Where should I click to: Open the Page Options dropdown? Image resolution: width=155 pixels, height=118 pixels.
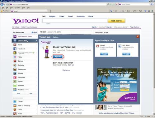tap(135, 27)
